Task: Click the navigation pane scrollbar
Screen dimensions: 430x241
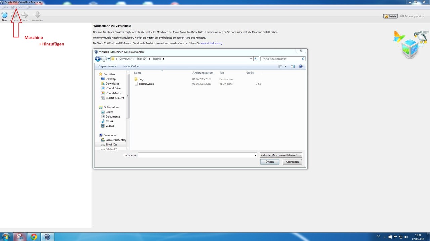Action: tap(128, 96)
